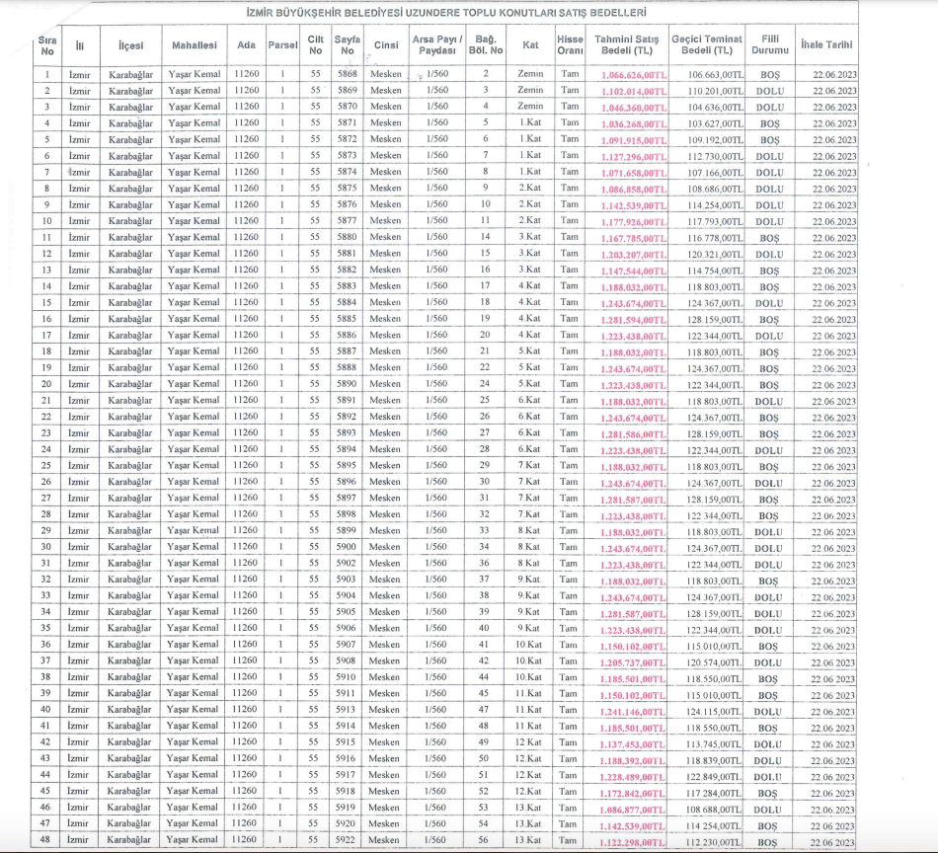The image size is (938, 853).
Task: Click the deposit value '116.778,00TL'
Action: click(x=716, y=238)
